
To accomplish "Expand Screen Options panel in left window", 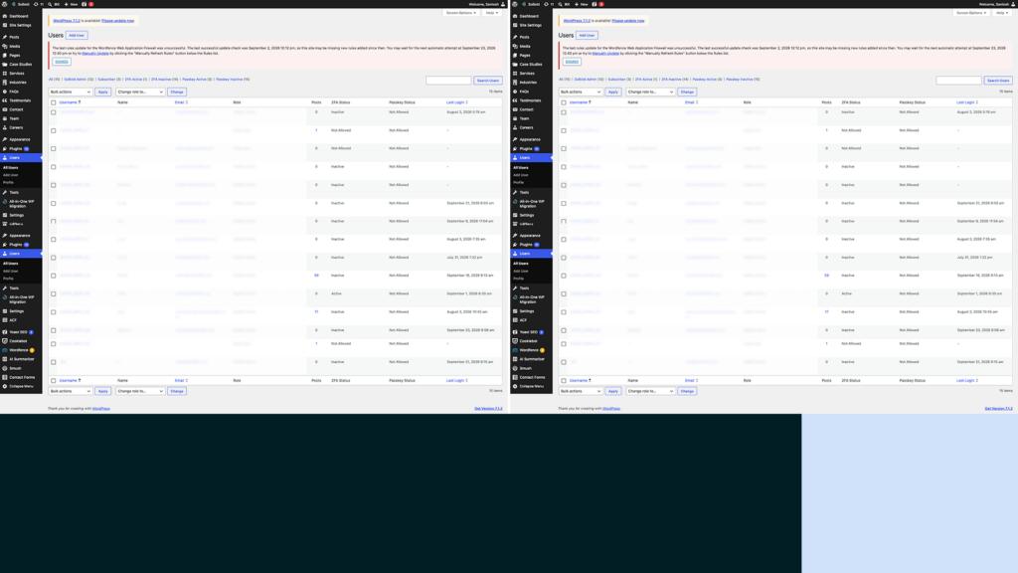I will click(461, 12).
